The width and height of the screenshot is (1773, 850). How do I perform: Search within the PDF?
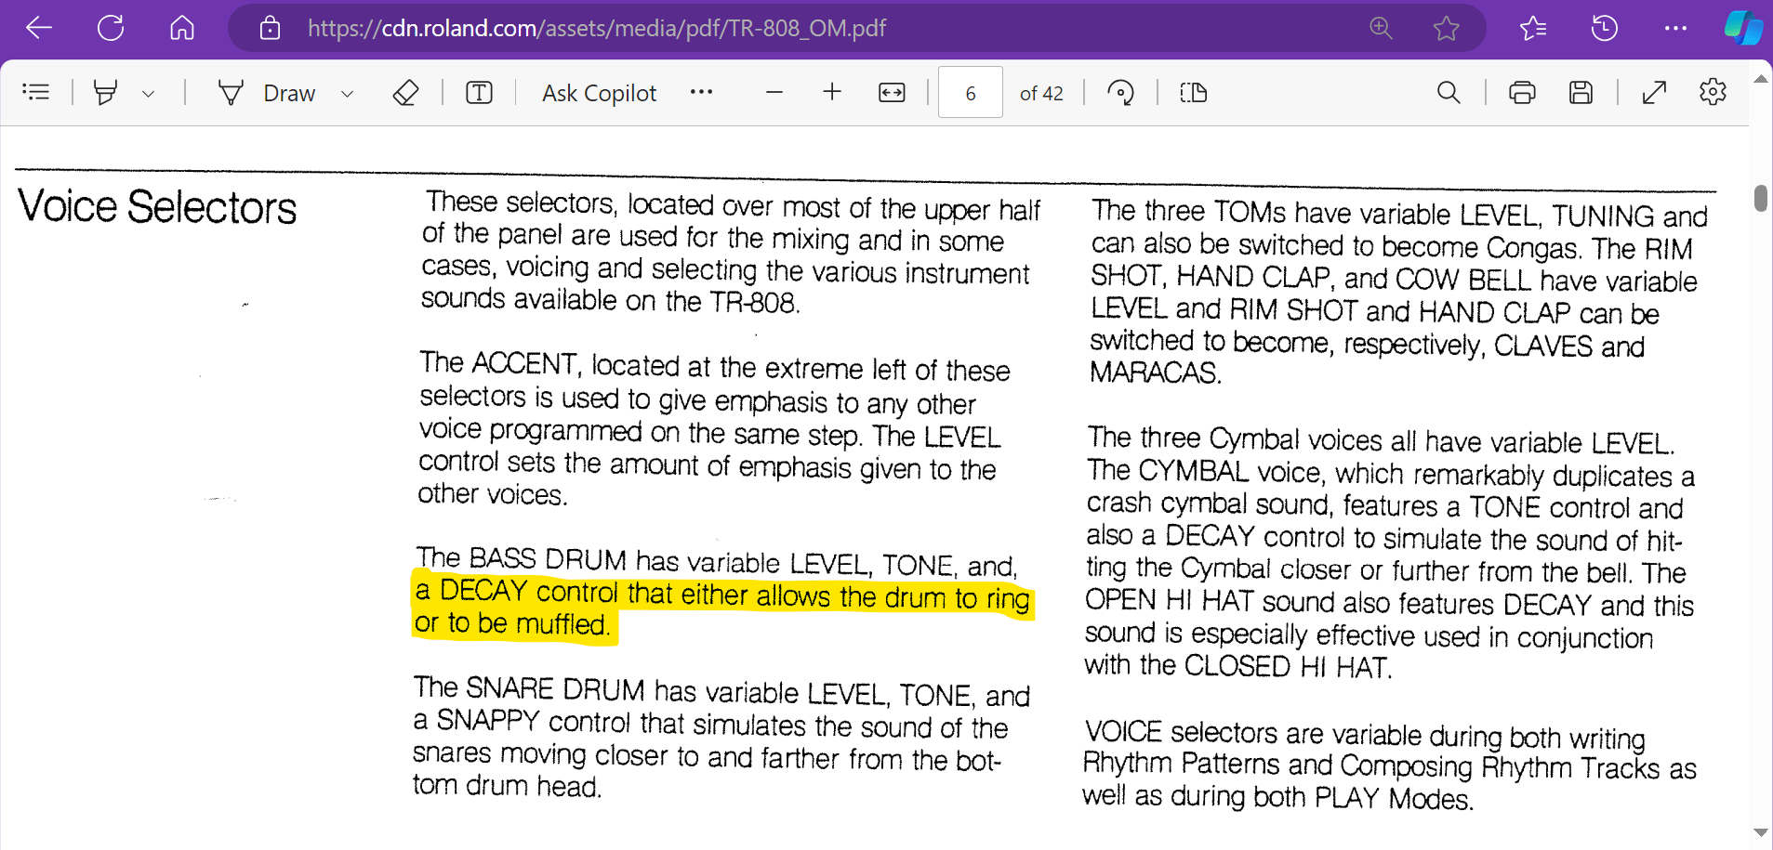(1449, 92)
